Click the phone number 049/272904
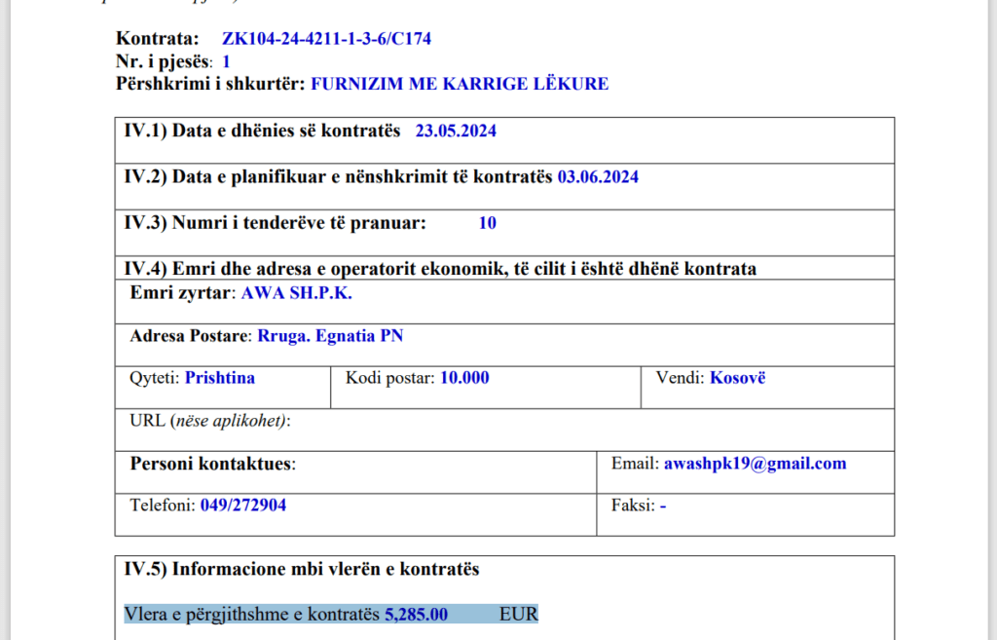 click(x=243, y=505)
